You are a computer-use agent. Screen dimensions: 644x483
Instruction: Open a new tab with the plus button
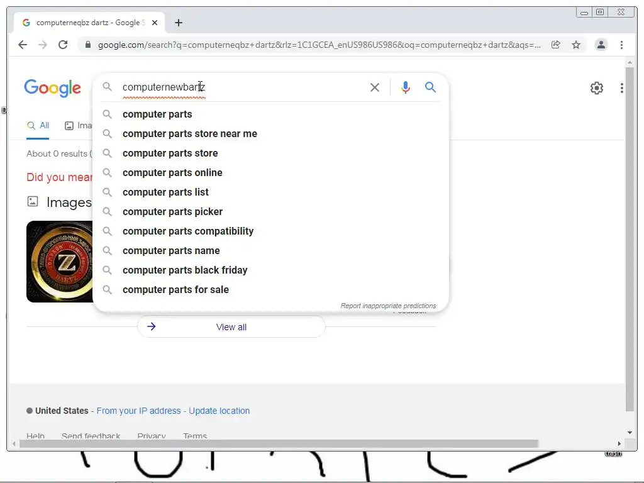[x=178, y=23]
